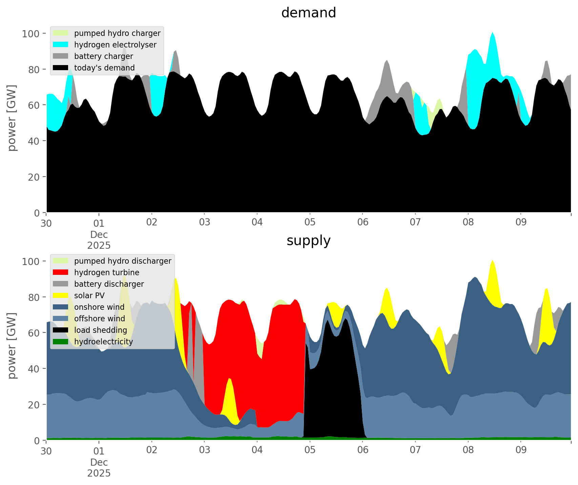The image size is (578, 485).
Task: Click the "08" date tick under supply chart
Action: 468,450
